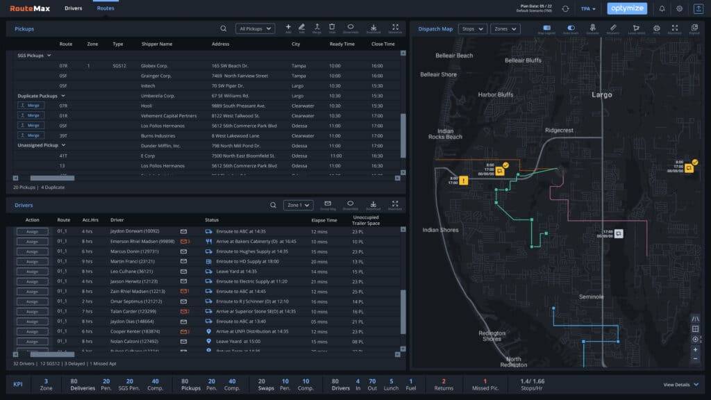Click Drivers table horizontal scrollbar thumb
The height and width of the screenshot is (400, 711).
coord(52,354)
